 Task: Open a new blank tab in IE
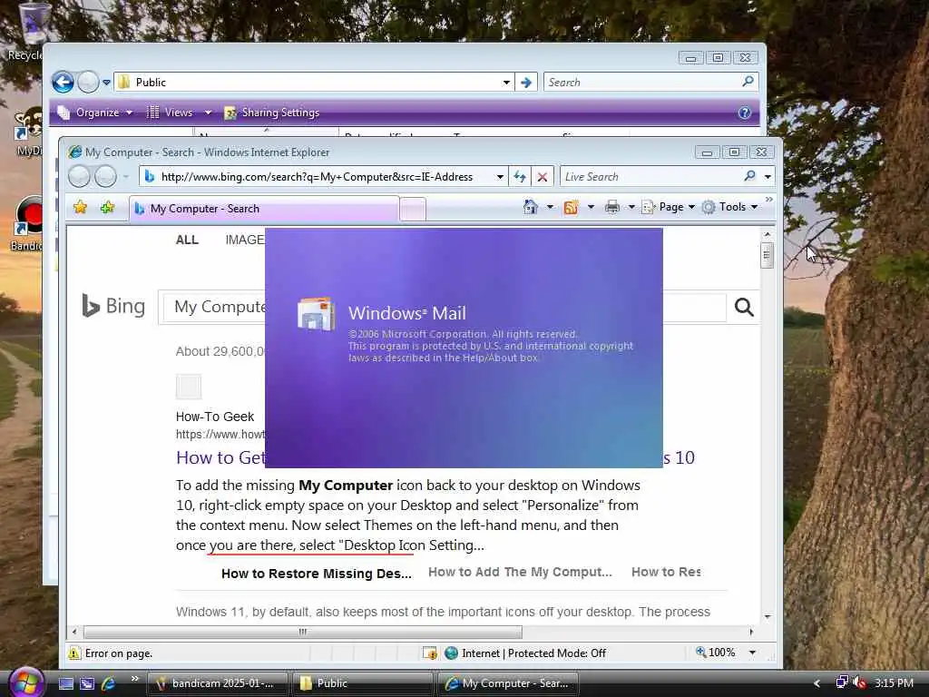[413, 210]
